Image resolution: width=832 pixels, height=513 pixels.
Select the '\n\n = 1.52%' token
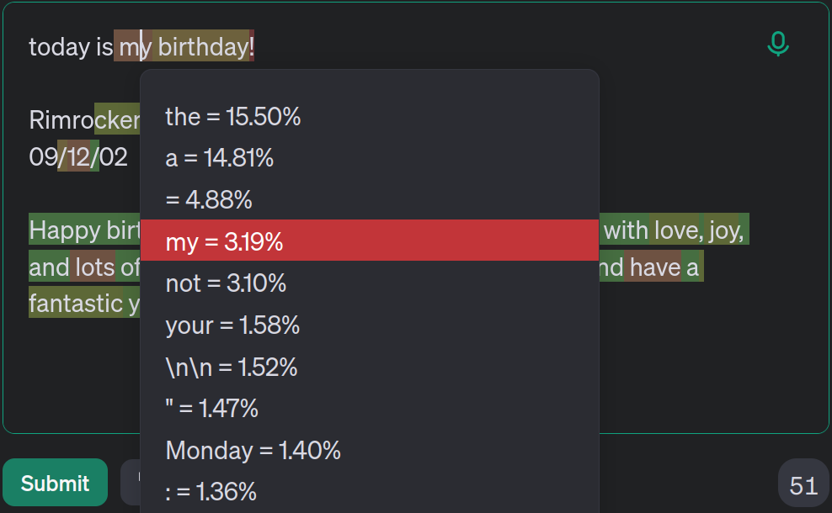point(370,367)
